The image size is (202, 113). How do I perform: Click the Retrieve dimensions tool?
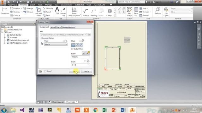tap(28, 12)
